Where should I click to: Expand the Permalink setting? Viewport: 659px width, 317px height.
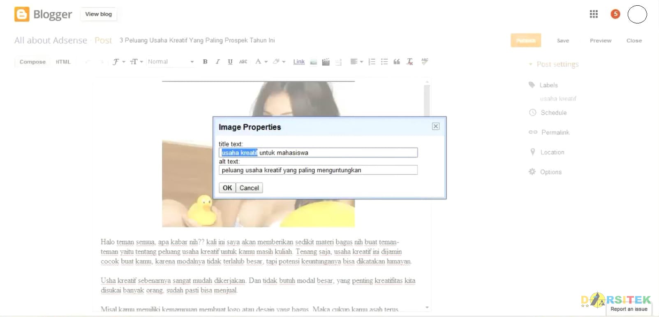pos(549,132)
